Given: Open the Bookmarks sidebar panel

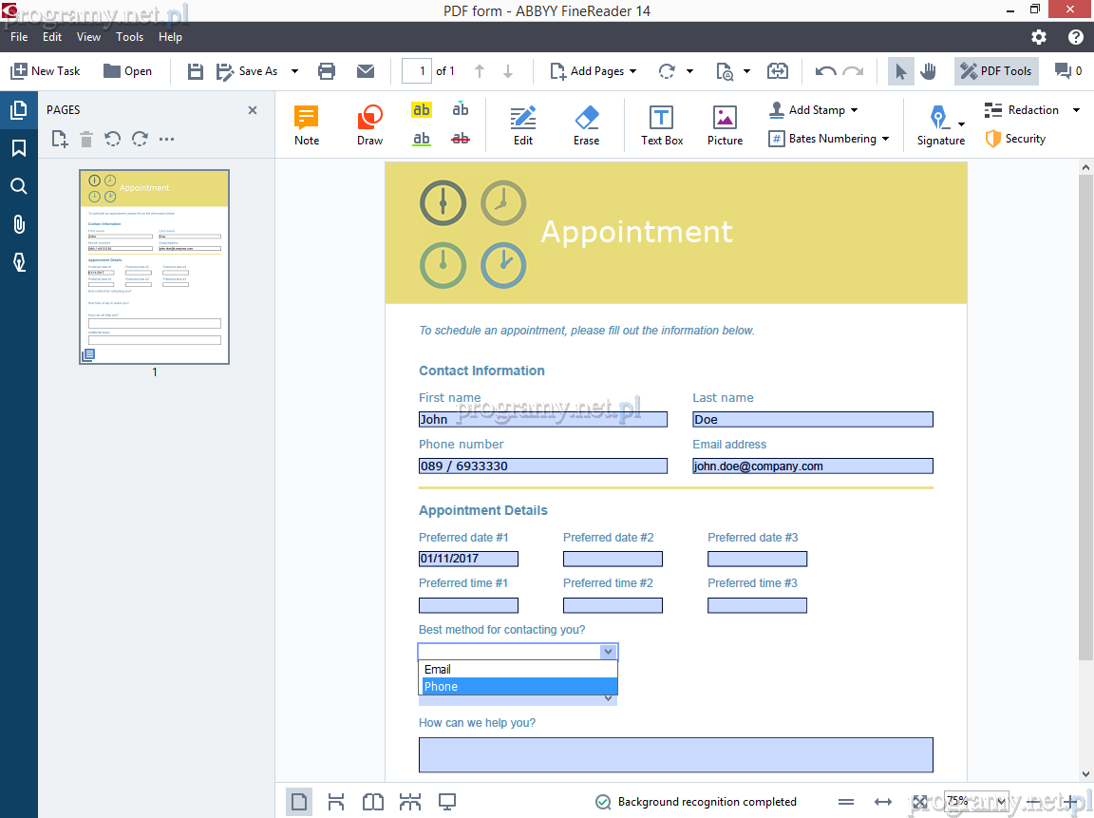Looking at the screenshot, I should [x=18, y=148].
